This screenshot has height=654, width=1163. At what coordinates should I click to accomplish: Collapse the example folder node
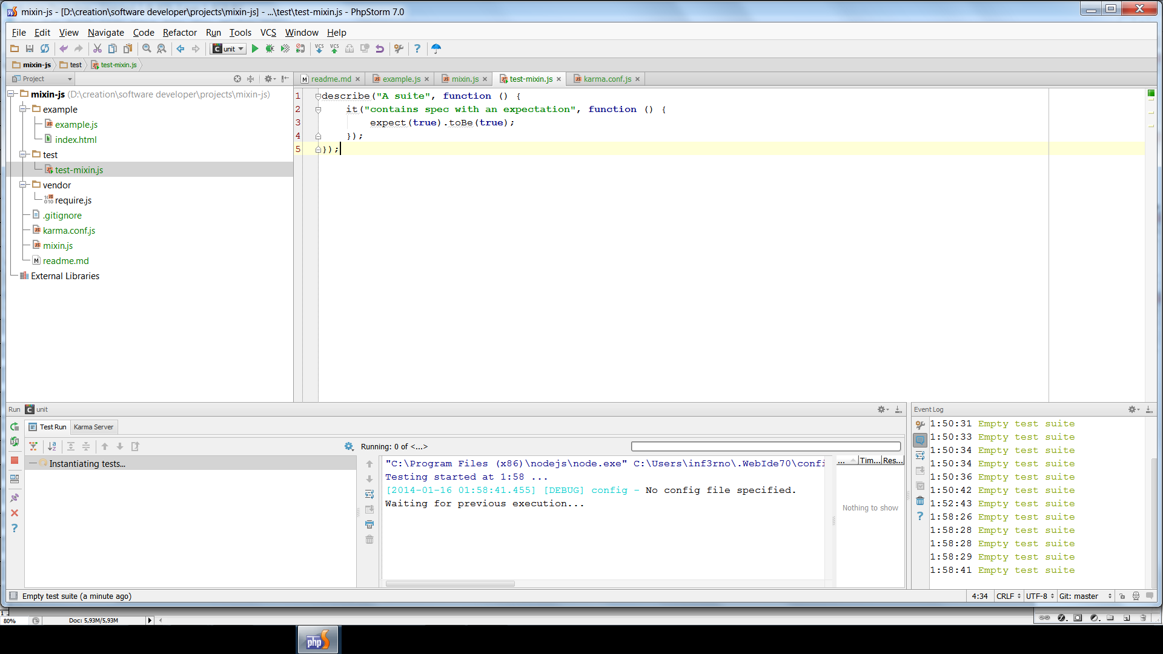point(23,109)
